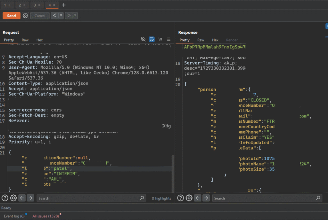Open help icon below request pane
Viewport: 328px width, 220px height.
(x=5, y=198)
